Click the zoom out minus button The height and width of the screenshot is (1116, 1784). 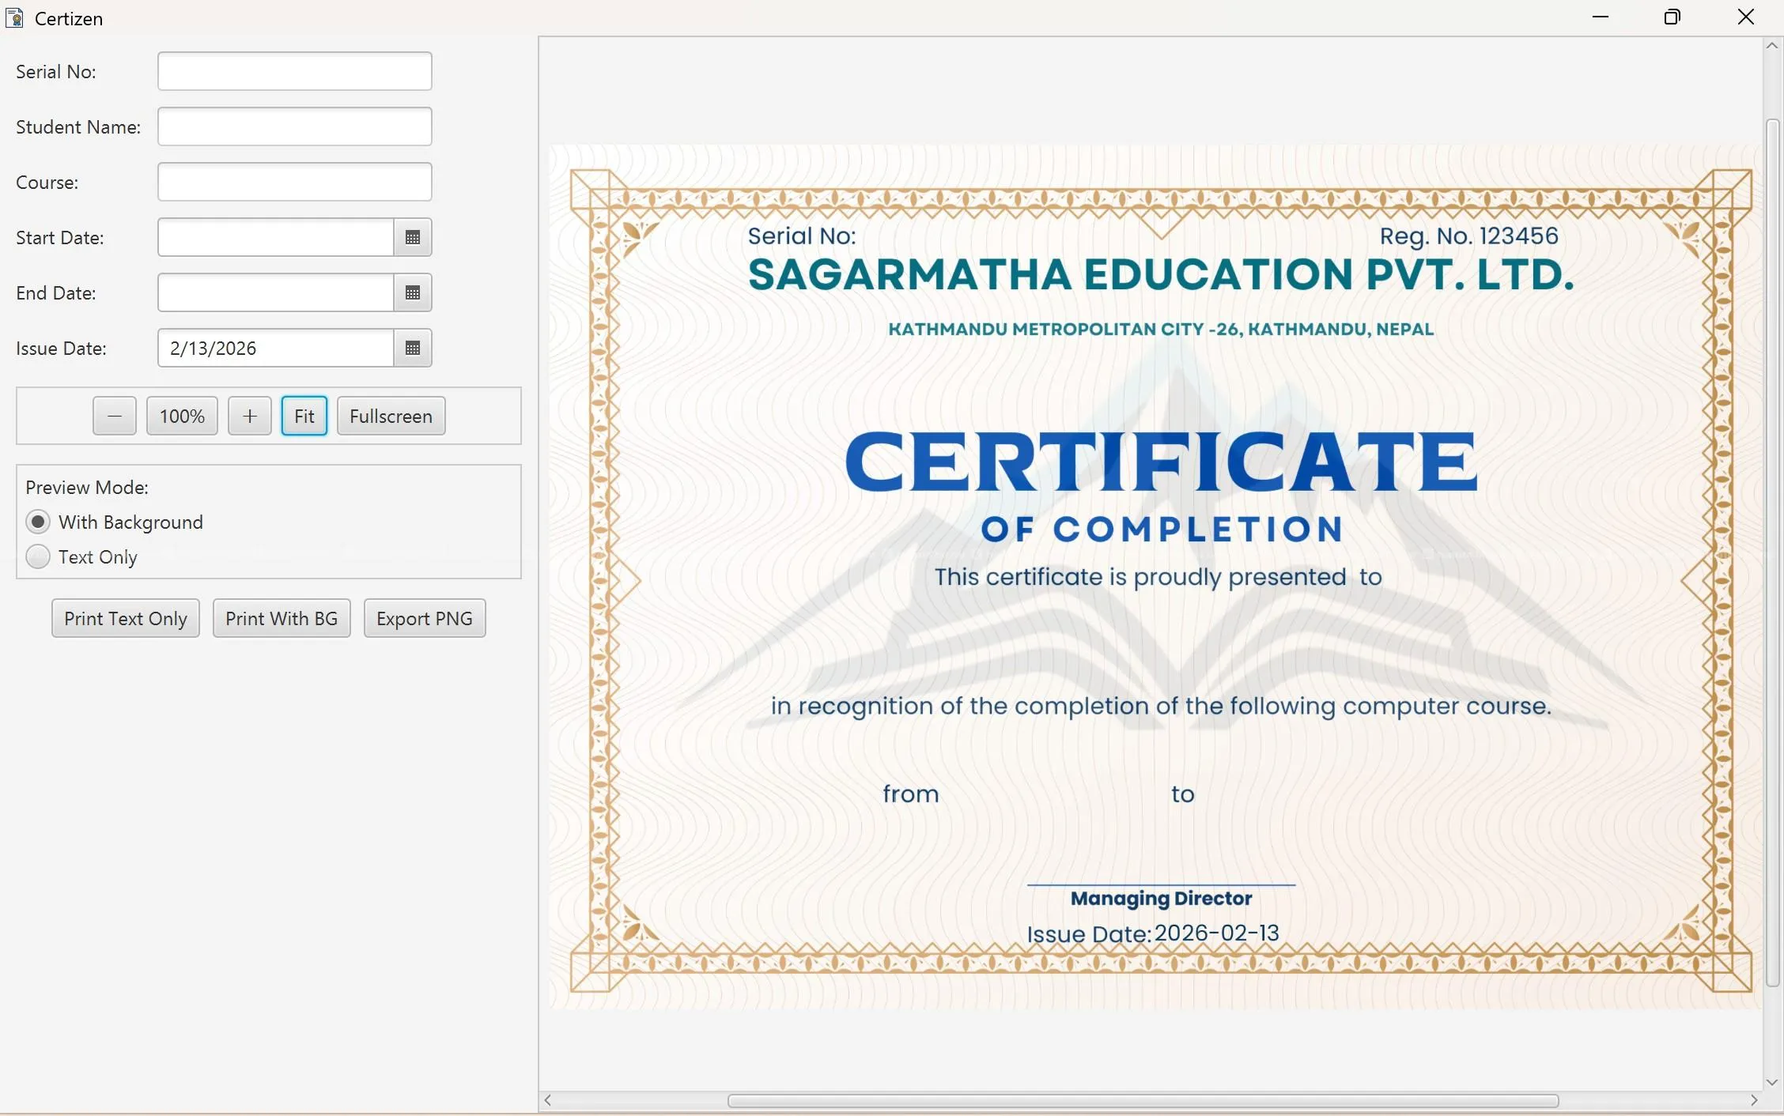[x=115, y=417]
